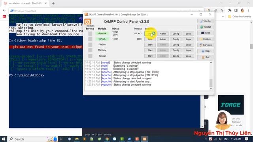Open File Explorer from taskbar
The image size is (253, 142).
coord(77,139)
